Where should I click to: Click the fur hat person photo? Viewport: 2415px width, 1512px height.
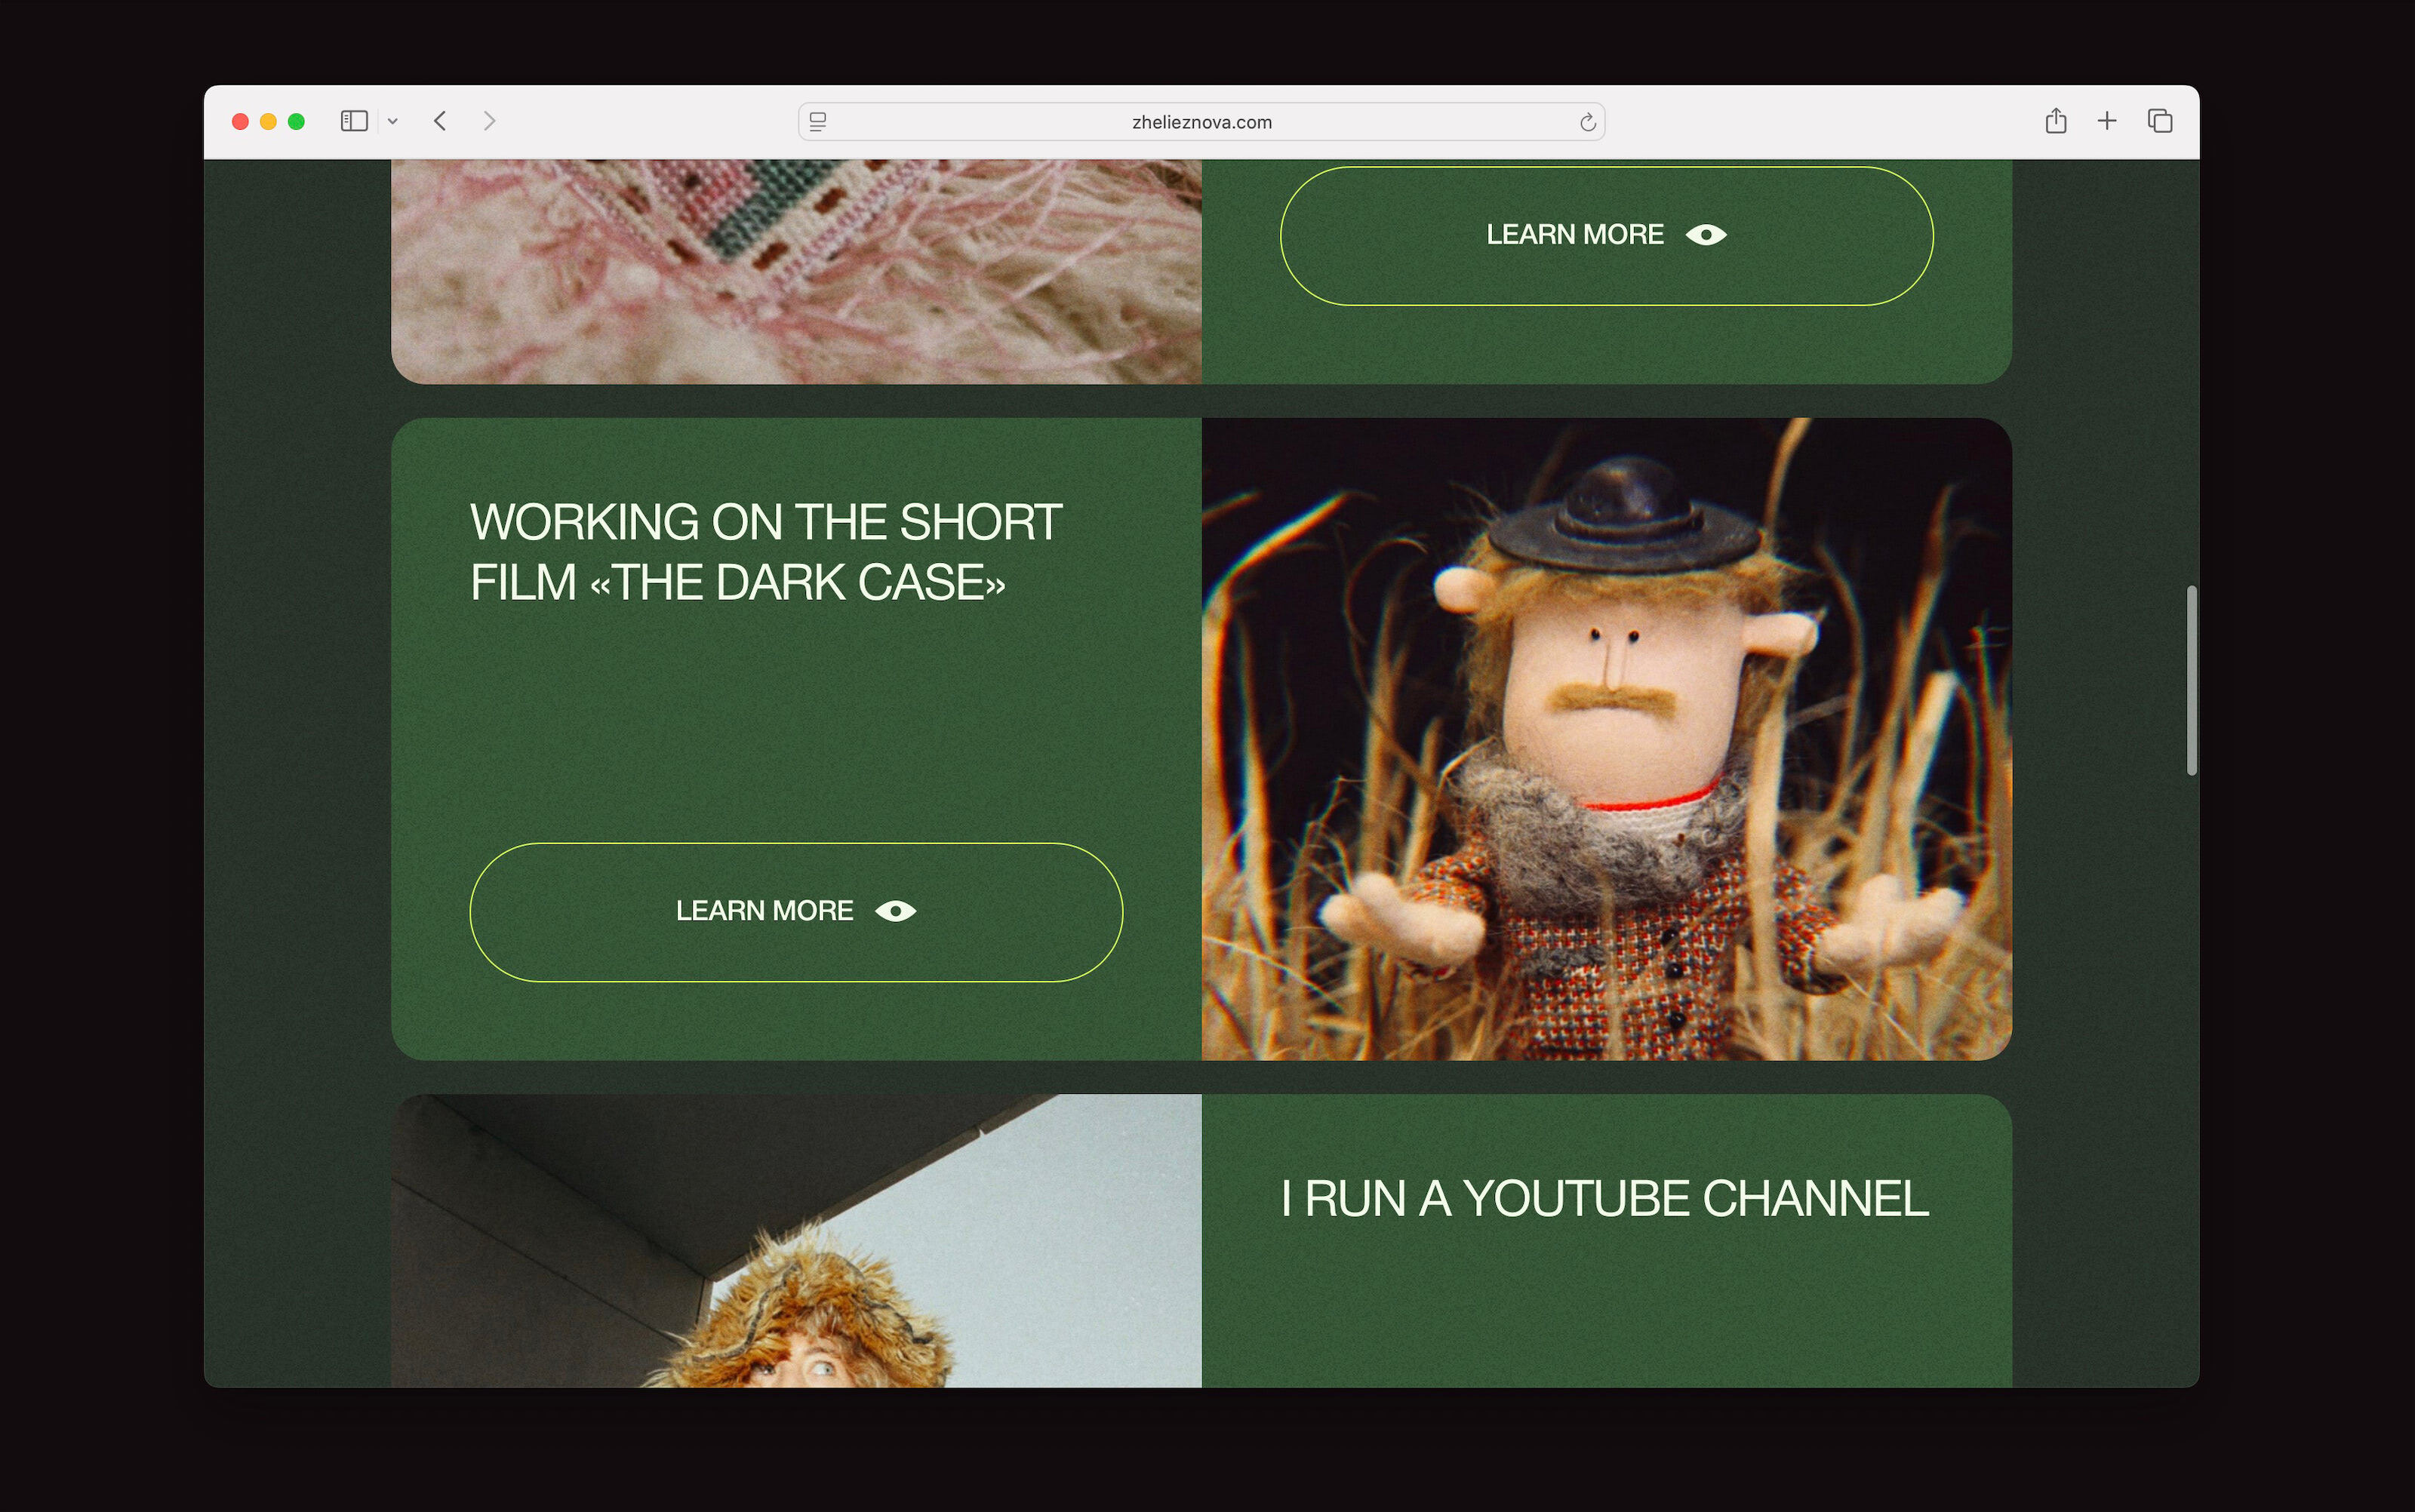(796, 1240)
